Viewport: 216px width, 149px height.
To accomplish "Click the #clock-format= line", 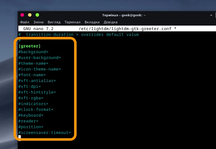I will click(36, 110).
